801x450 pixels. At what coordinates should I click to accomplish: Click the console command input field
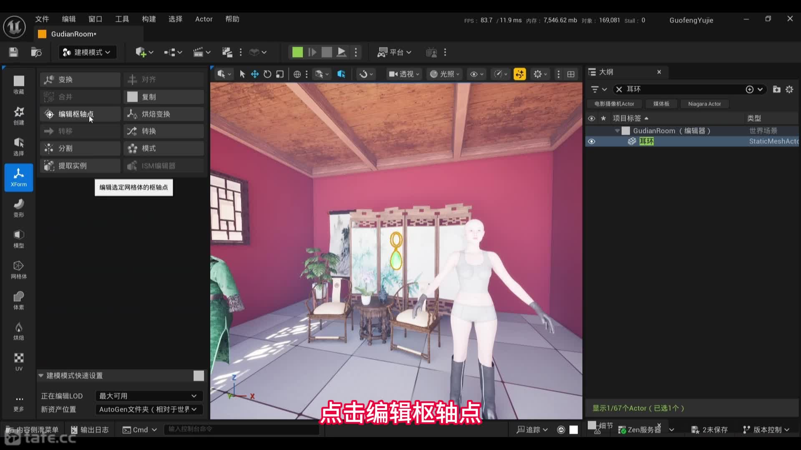pyautogui.click(x=242, y=429)
